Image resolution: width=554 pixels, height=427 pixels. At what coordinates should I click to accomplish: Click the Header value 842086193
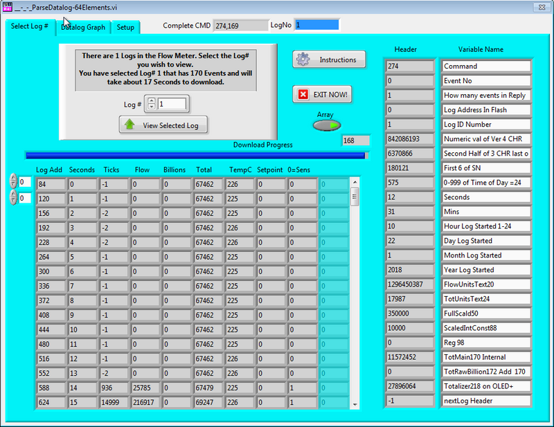tap(410, 139)
